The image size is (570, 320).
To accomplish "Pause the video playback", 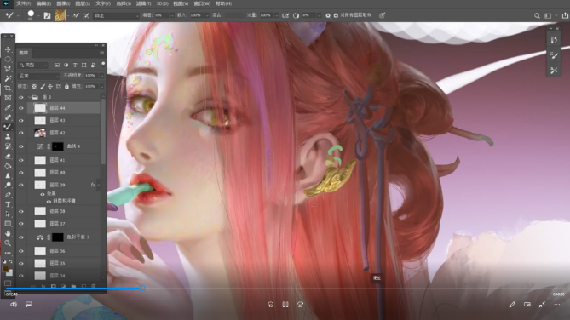I will (x=285, y=305).
